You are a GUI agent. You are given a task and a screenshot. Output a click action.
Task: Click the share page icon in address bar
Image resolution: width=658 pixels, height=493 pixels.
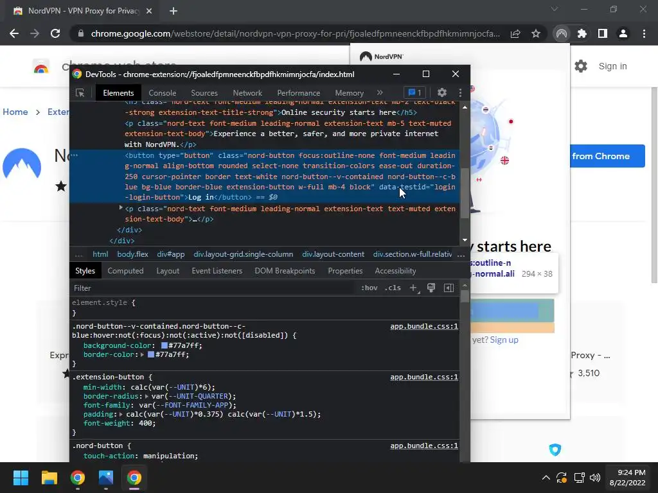coord(515,33)
